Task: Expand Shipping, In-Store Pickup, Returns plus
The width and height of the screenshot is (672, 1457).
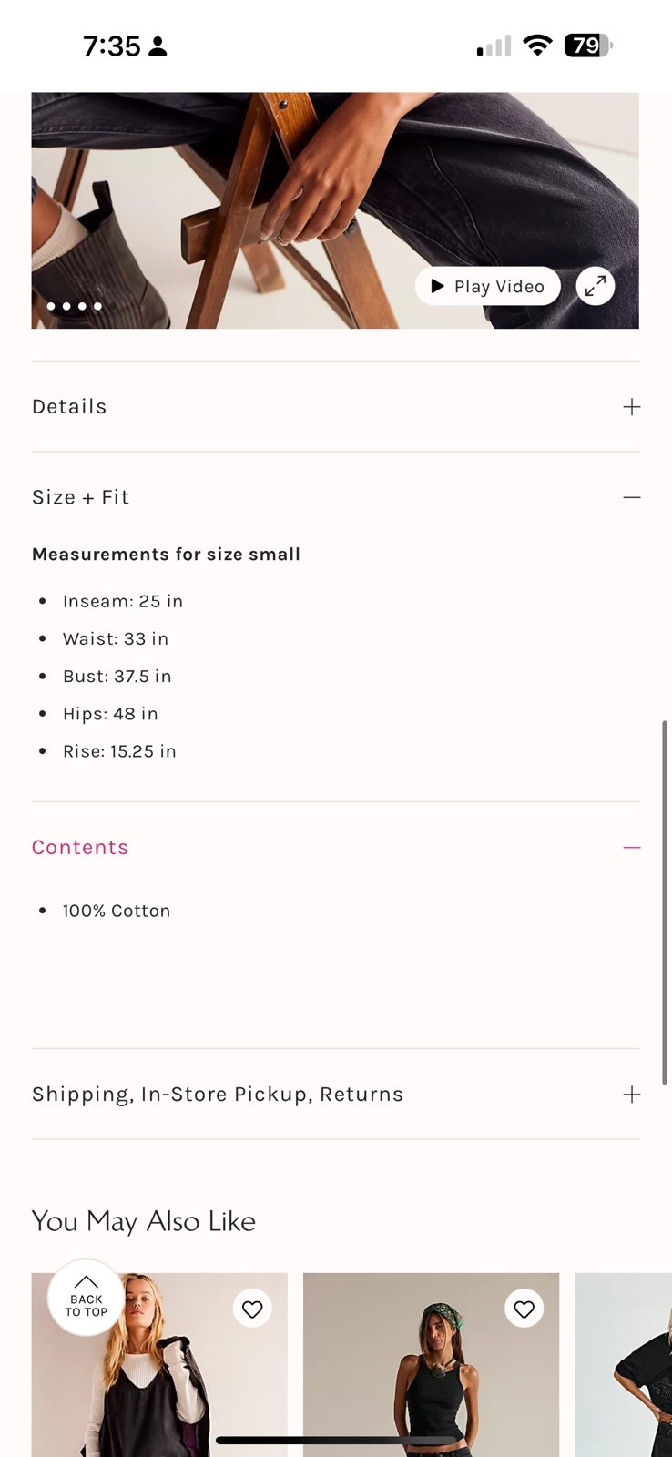Action: 632,1095
